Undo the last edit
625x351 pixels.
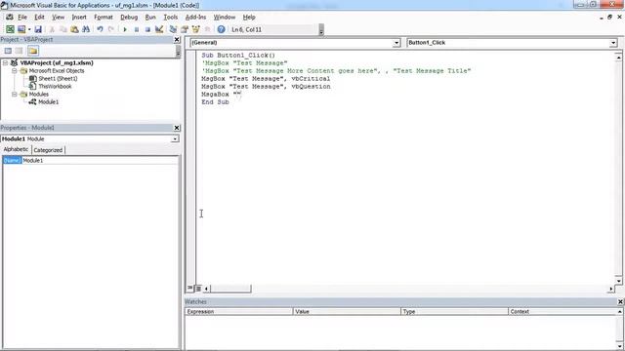pos(100,29)
